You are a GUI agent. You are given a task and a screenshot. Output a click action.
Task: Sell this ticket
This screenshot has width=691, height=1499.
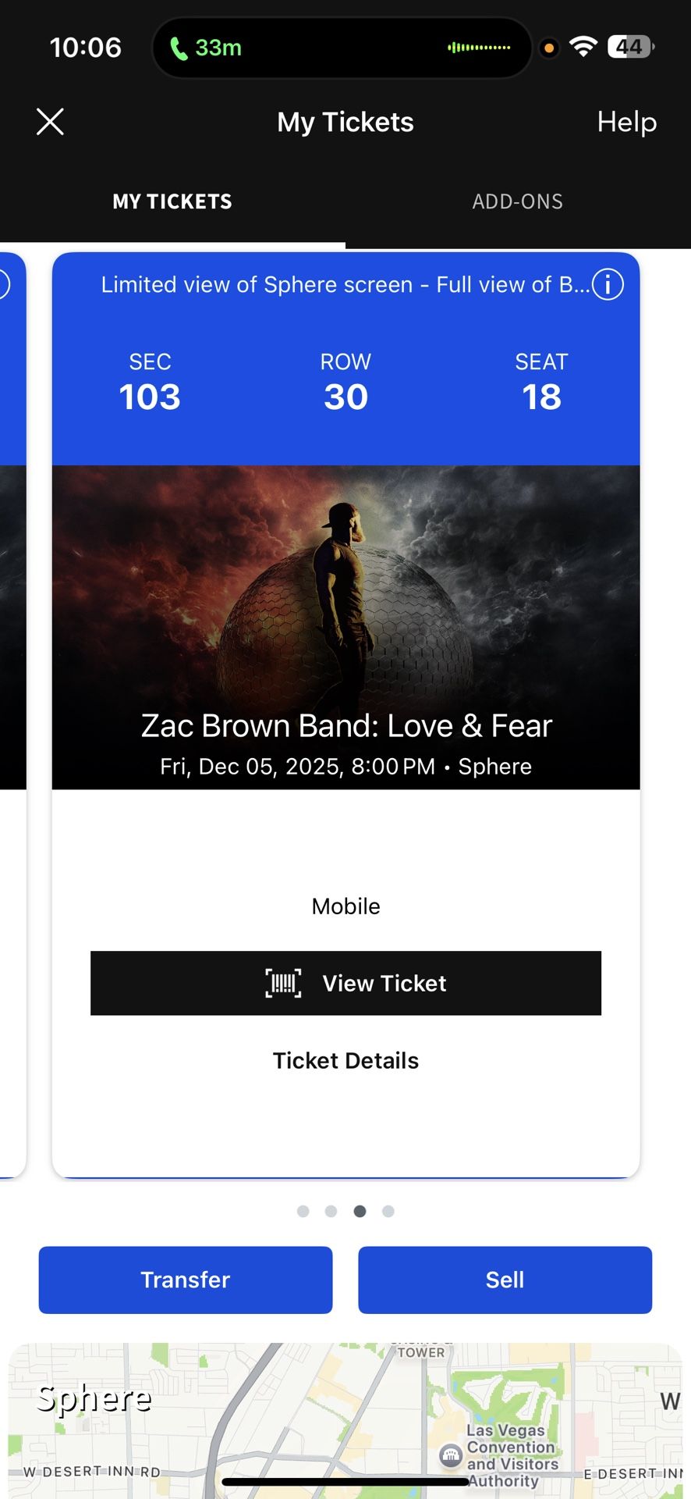(x=505, y=1280)
